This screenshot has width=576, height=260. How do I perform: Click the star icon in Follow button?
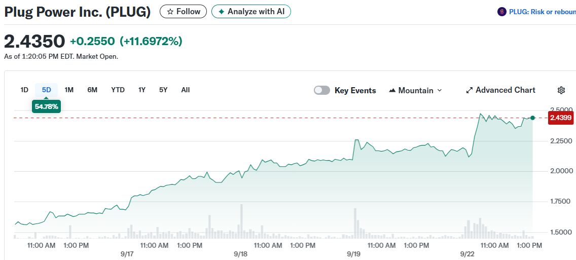point(170,12)
